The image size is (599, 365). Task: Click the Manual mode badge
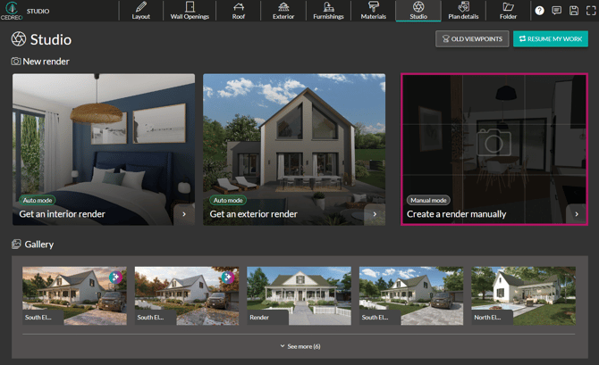[428, 200]
